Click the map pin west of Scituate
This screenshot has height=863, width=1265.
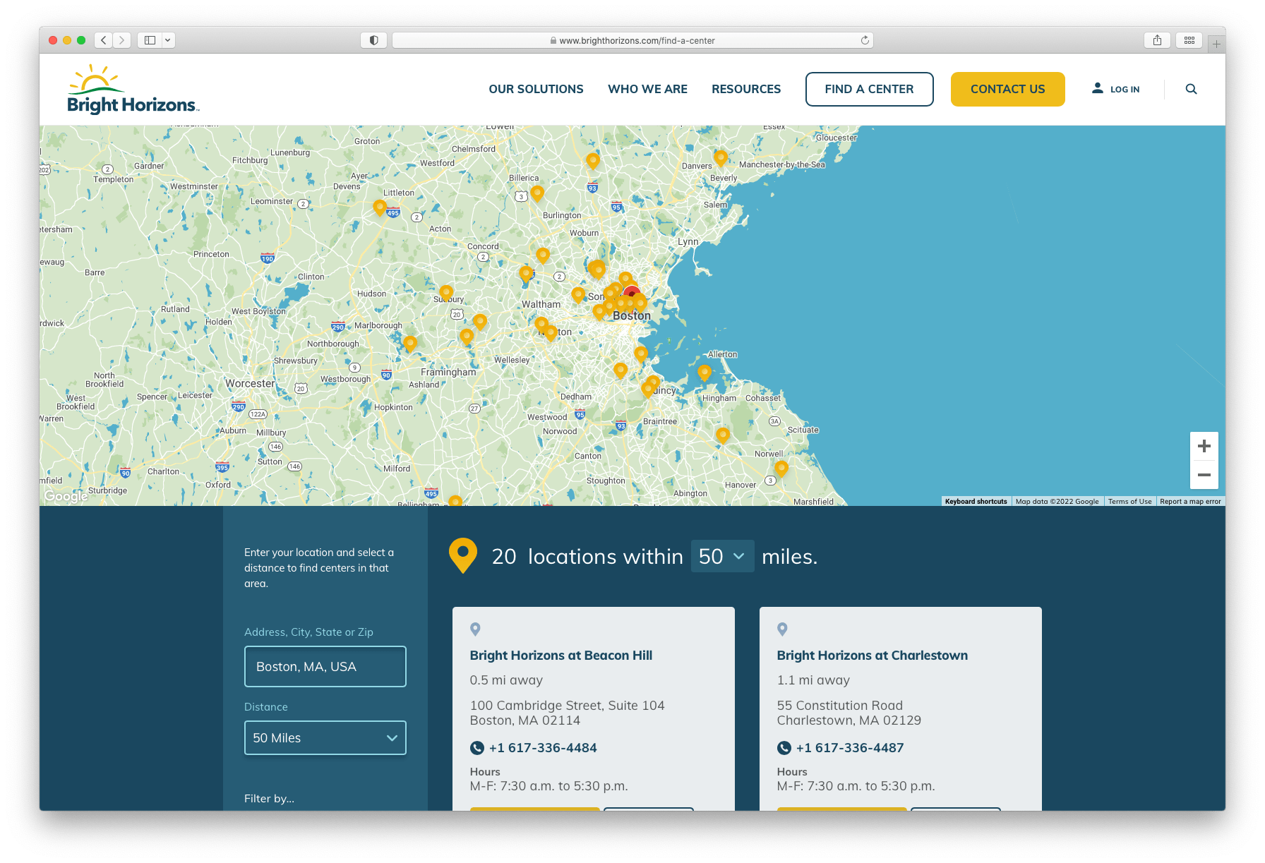(723, 435)
